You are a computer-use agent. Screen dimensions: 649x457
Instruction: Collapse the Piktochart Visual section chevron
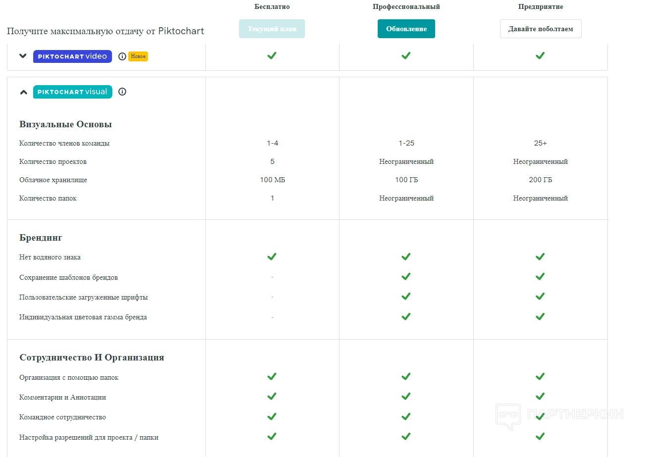tap(23, 92)
